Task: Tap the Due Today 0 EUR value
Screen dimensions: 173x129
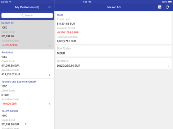Action: [x=61, y=53]
